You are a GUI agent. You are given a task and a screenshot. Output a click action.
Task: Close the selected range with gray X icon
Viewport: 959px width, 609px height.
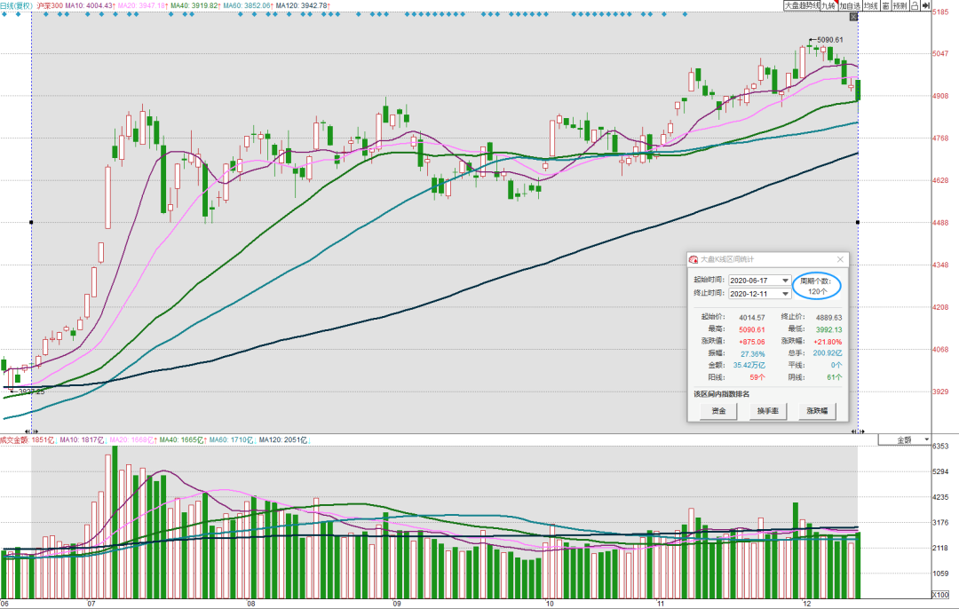coord(854,17)
